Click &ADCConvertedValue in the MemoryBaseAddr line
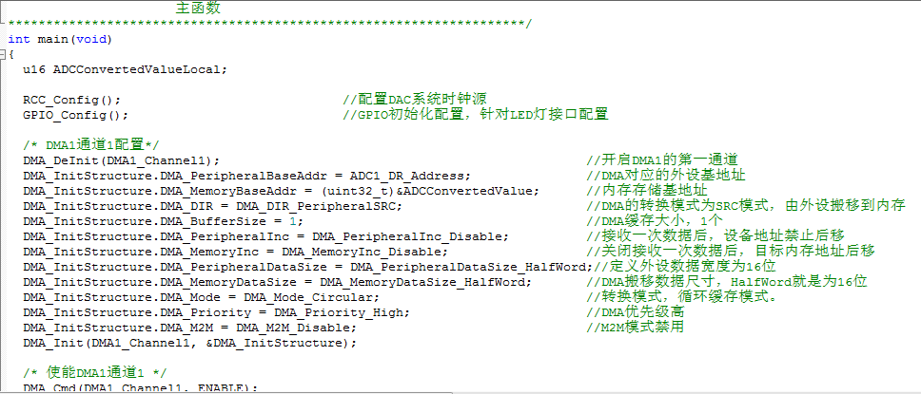Image resolution: width=921 pixels, height=394 pixels. pyautogui.click(x=467, y=191)
